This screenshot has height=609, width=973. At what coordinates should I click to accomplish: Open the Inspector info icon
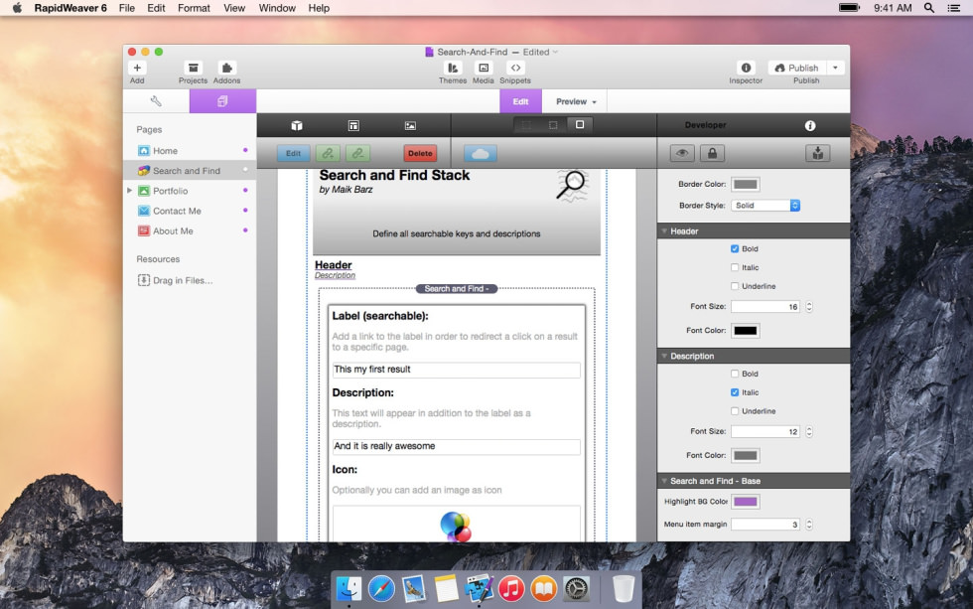pos(746,68)
